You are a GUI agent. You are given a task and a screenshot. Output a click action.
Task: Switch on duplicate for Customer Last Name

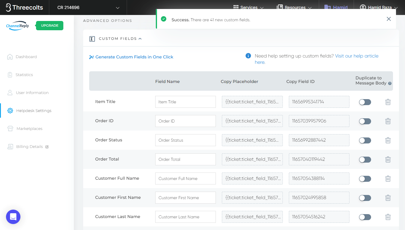(365, 217)
